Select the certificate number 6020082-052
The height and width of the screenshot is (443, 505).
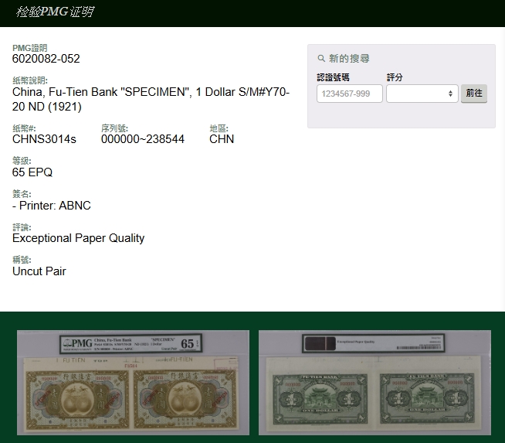[46, 59]
